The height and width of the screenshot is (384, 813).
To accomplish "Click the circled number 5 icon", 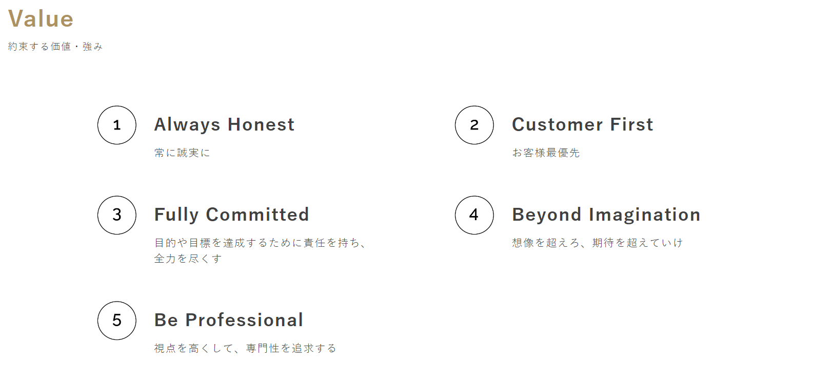I will click(117, 321).
